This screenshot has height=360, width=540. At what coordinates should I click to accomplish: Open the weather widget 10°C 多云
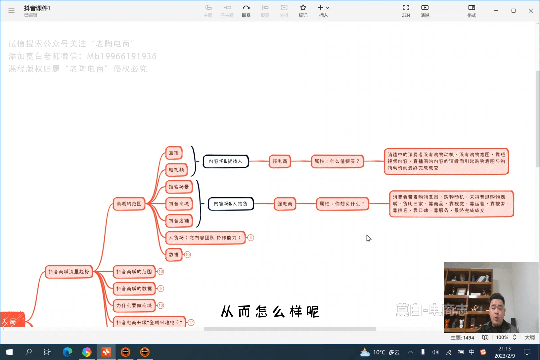[x=380, y=352]
